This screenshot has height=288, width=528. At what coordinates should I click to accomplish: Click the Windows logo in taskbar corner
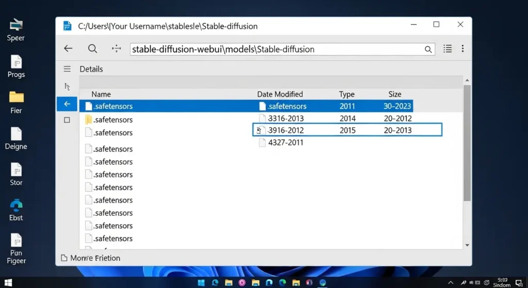point(8,283)
